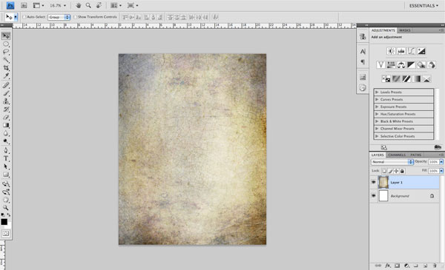Select the Layers tab
Viewport: 445px width, 270px height.
378,155
